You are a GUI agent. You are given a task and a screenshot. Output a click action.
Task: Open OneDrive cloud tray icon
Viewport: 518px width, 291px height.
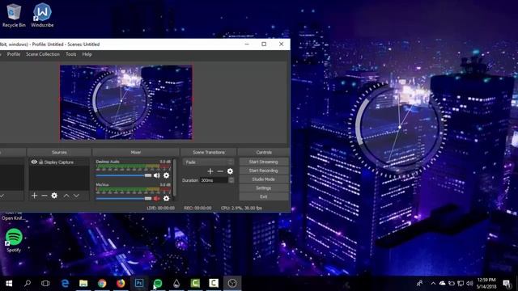click(442, 283)
